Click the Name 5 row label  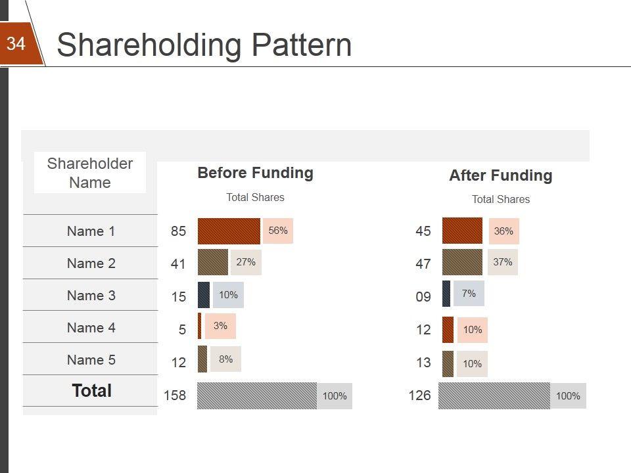(91, 360)
